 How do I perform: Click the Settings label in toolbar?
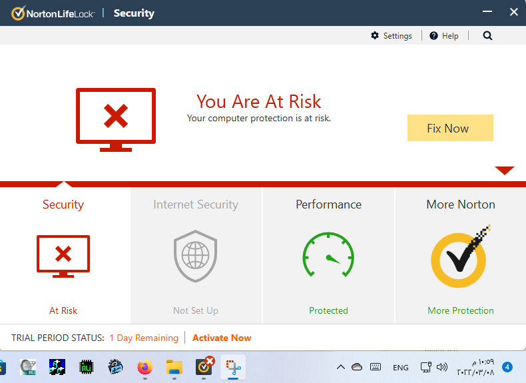coord(397,36)
